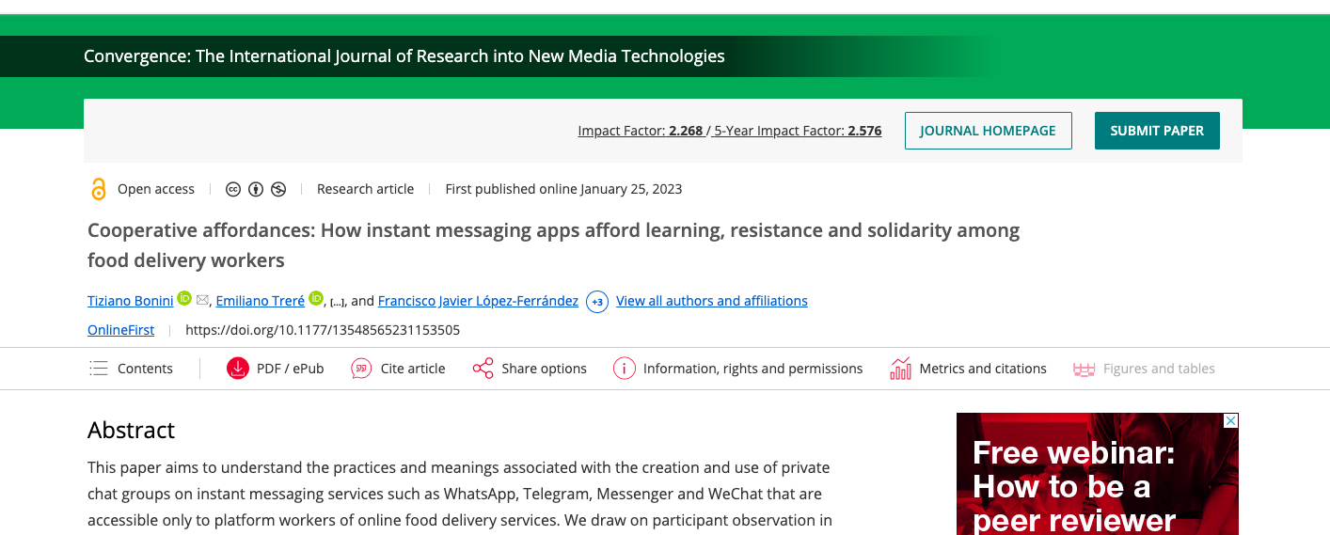Click the JOURNAL HOMEPAGE button
Screen dimensions: 1330x535
click(988, 131)
